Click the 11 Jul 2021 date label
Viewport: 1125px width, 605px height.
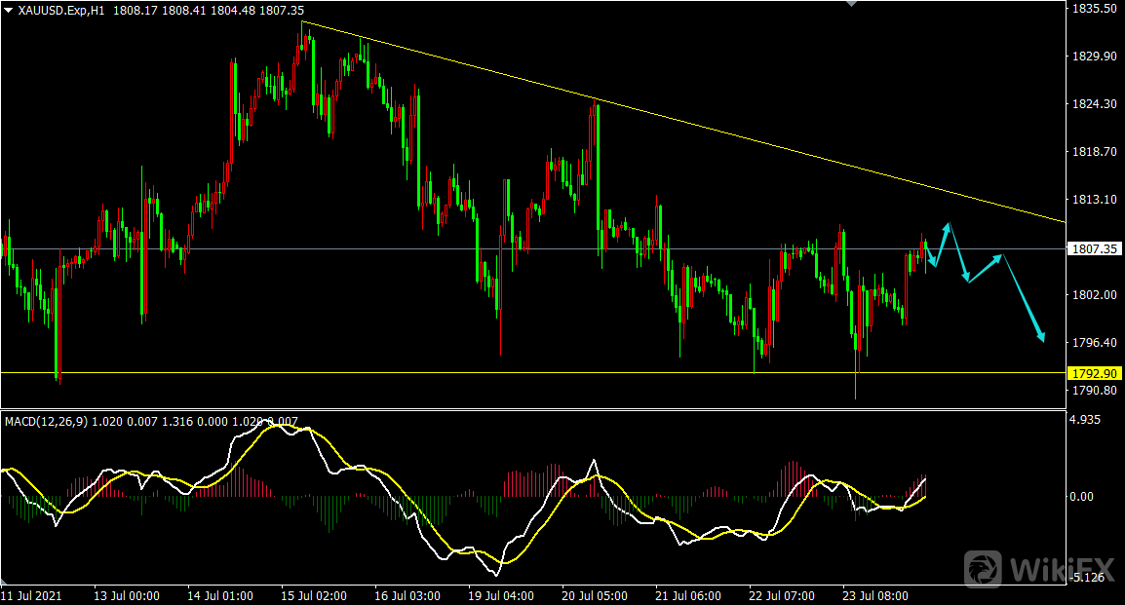[x=31, y=595]
